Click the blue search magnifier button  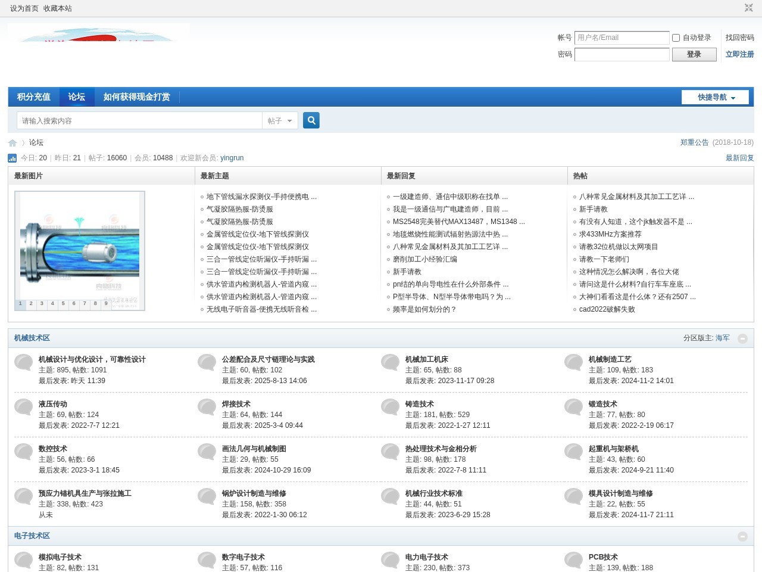tap(311, 120)
